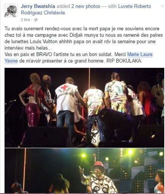Open the '2 new photos' album link
The image size is (165, 194).
point(86,6)
